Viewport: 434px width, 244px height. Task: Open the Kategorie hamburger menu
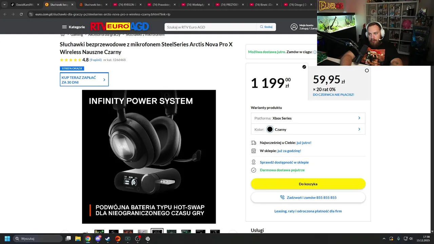tap(73, 27)
